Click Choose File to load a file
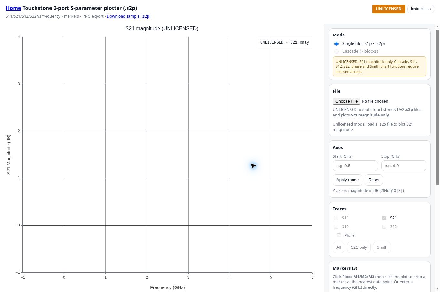The image size is (440, 302). pyautogui.click(x=346, y=101)
